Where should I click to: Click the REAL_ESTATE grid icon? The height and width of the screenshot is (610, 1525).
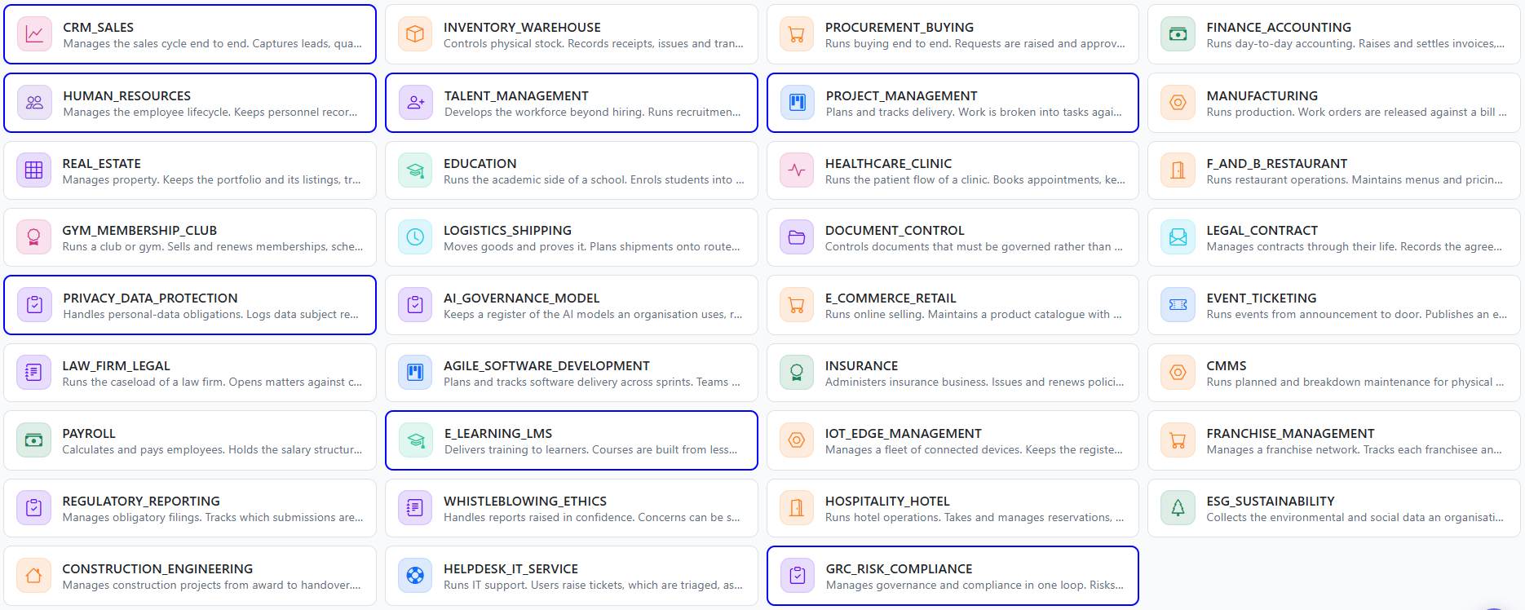pyautogui.click(x=33, y=170)
